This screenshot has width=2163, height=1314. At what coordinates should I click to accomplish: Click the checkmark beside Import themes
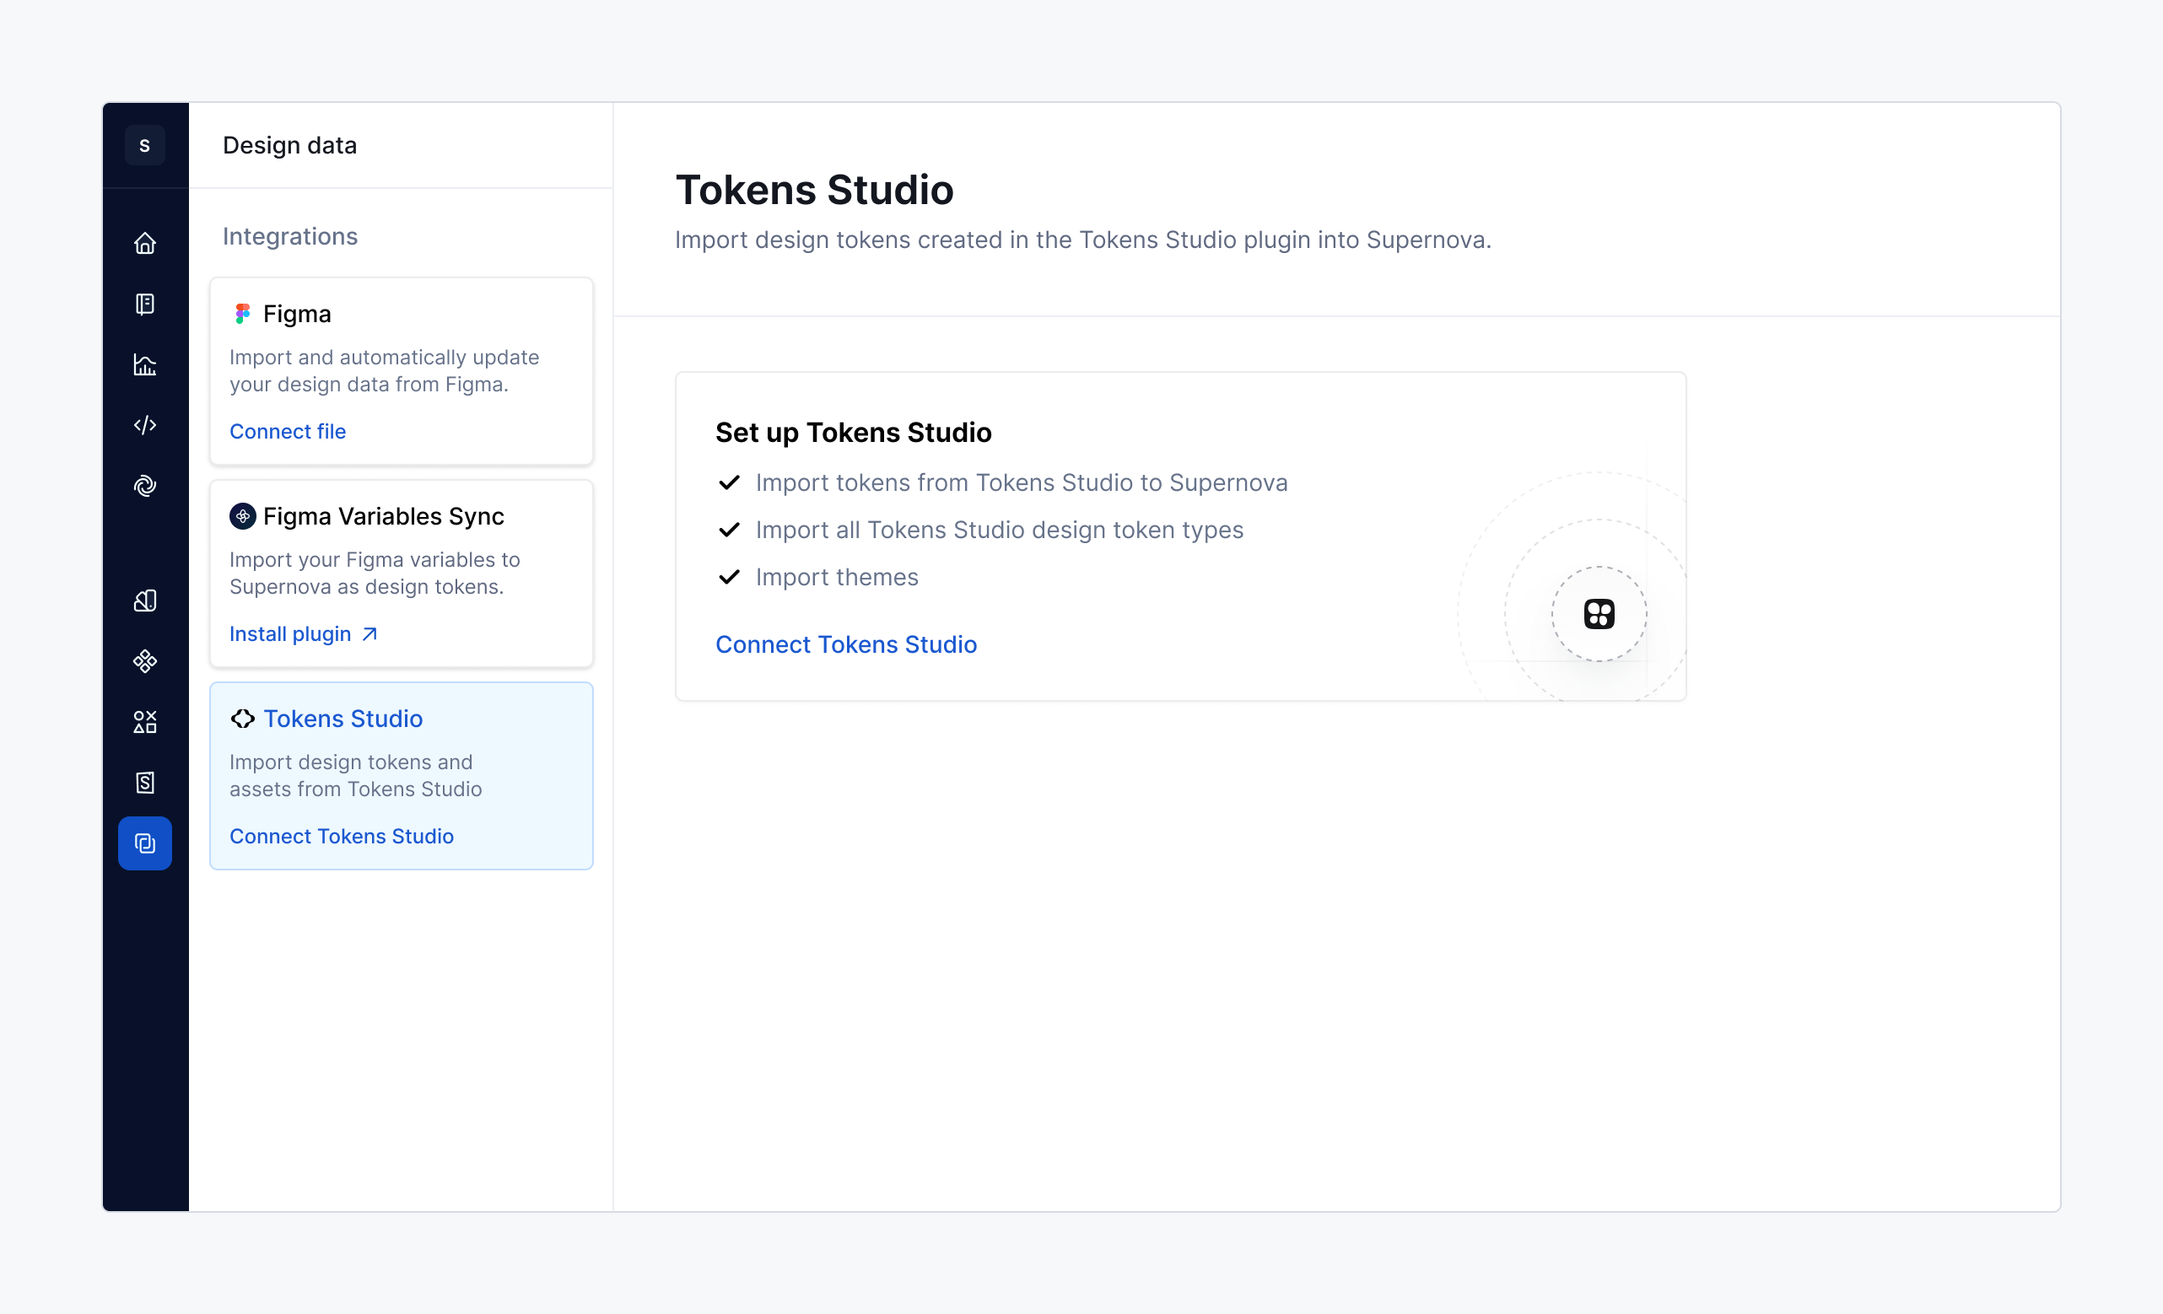pos(729,577)
